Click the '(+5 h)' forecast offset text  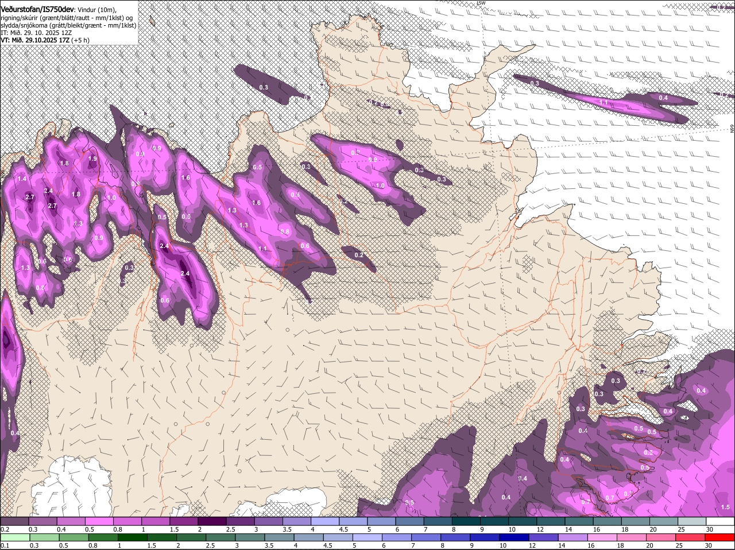click(81, 40)
